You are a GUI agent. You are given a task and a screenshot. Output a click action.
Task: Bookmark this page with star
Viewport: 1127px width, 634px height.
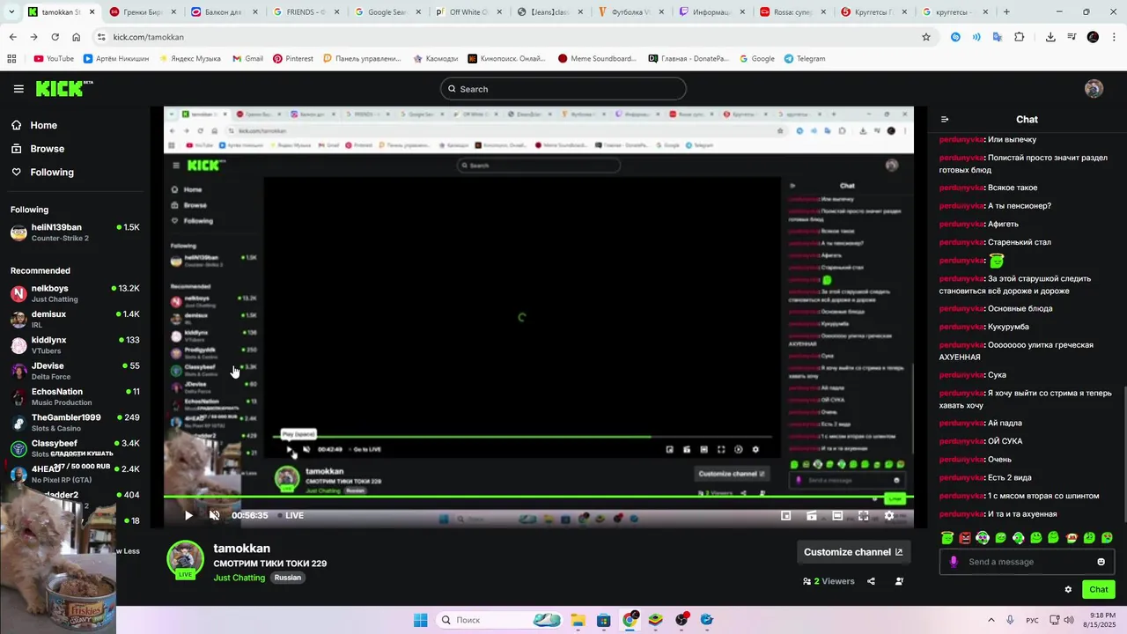click(926, 37)
